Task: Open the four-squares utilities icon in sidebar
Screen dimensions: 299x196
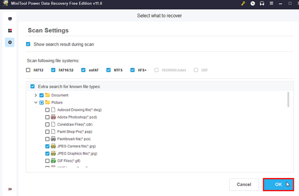Action: (x=10, y=31)
